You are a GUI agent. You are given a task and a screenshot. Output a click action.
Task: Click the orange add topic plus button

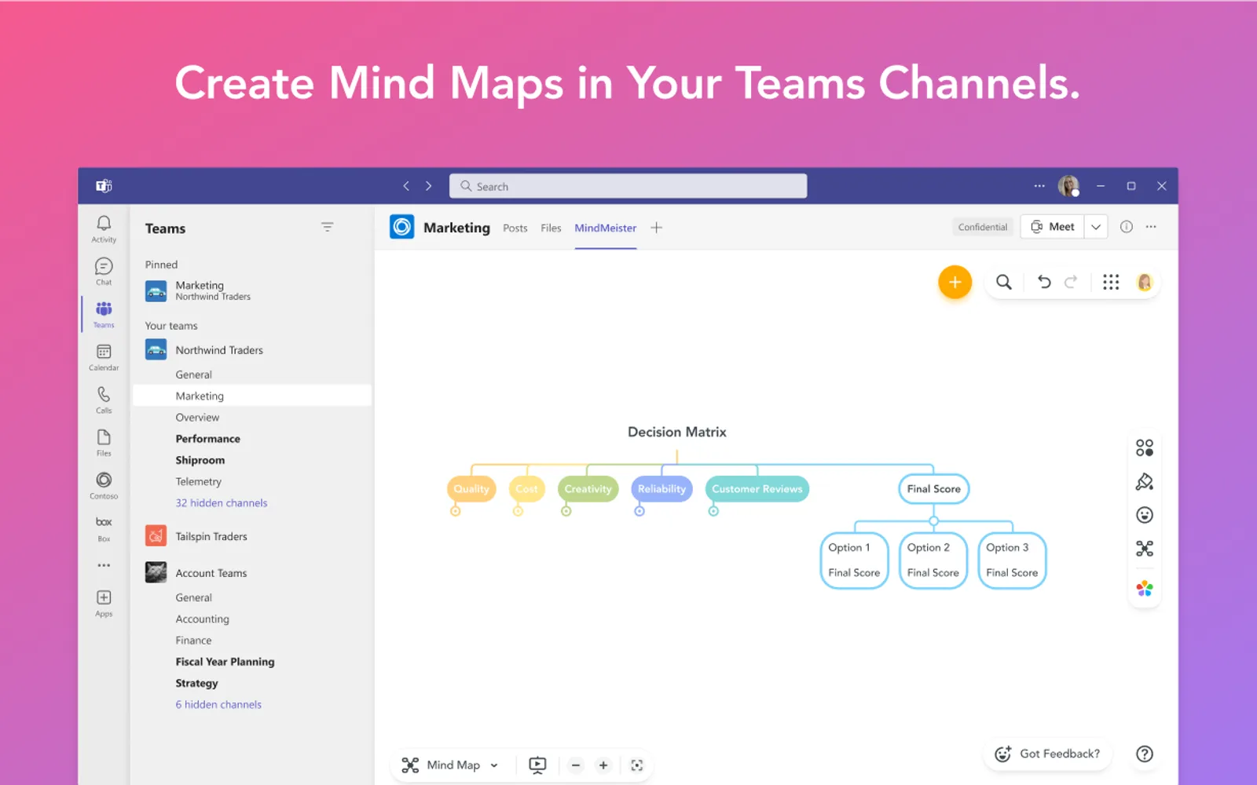click(955, 282)
